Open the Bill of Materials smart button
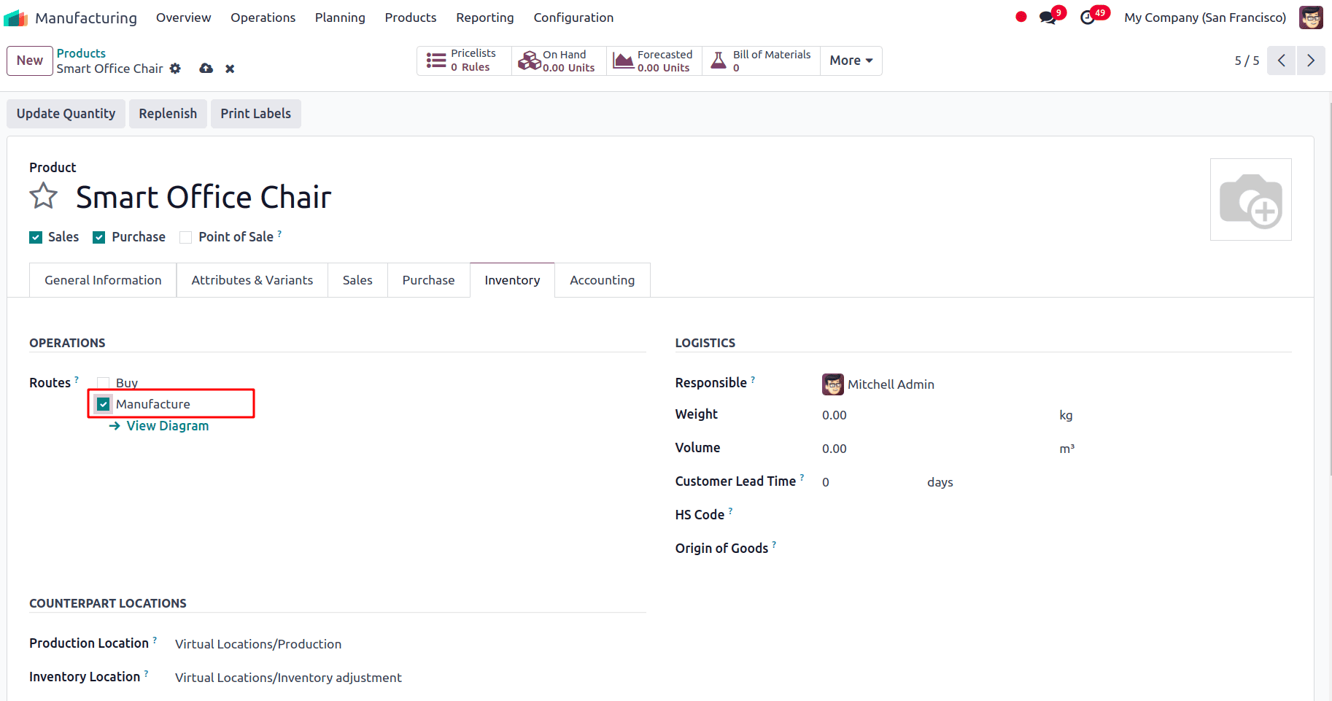This screenshot has height=701, width=1332. 761,61
